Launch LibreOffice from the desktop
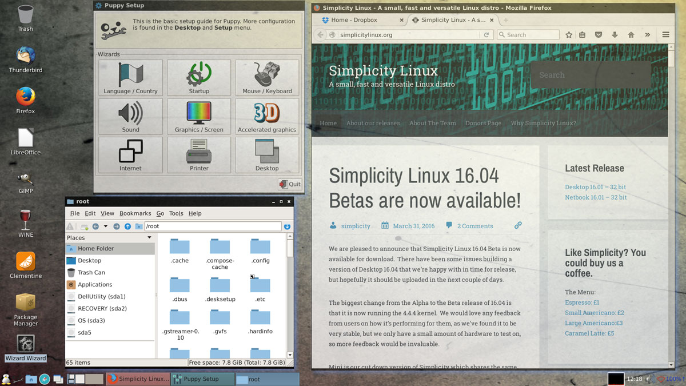Image resolution: width=686 pixels, height=386 pixels. point(26,142)
